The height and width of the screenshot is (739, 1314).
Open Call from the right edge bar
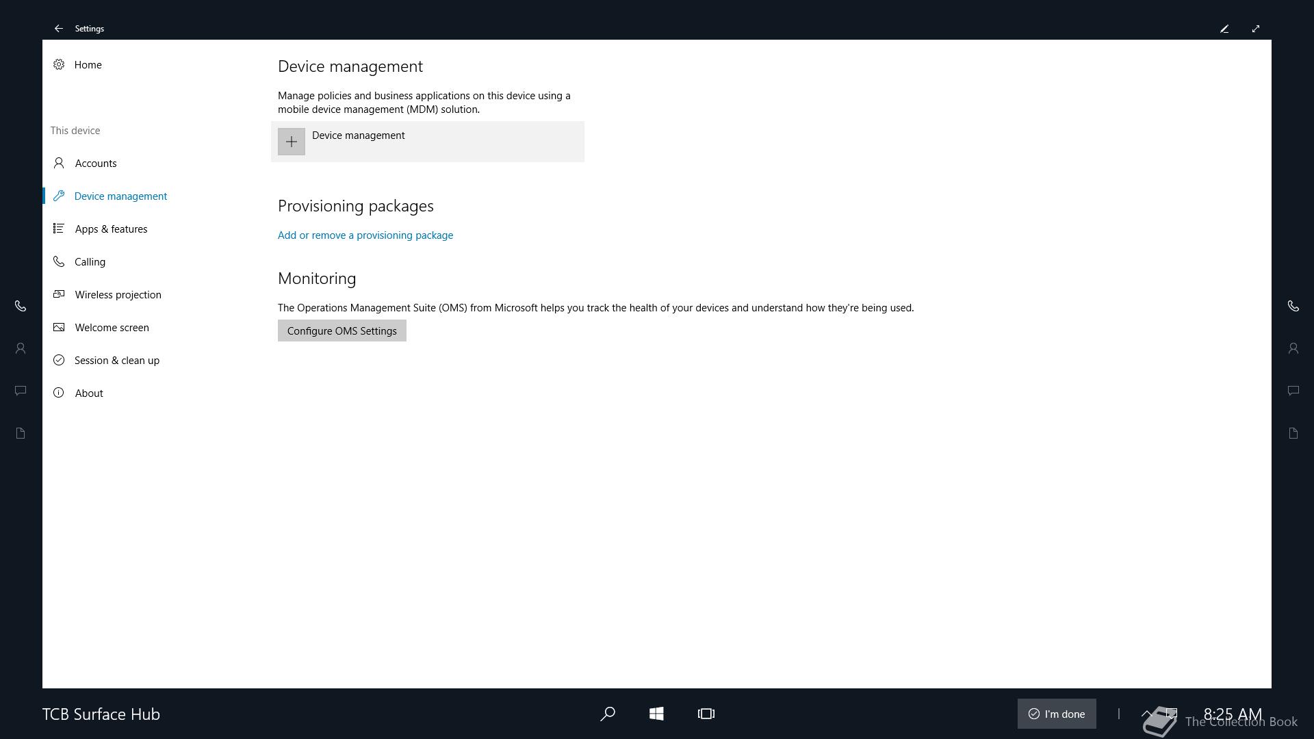[x=1293, y=306]
